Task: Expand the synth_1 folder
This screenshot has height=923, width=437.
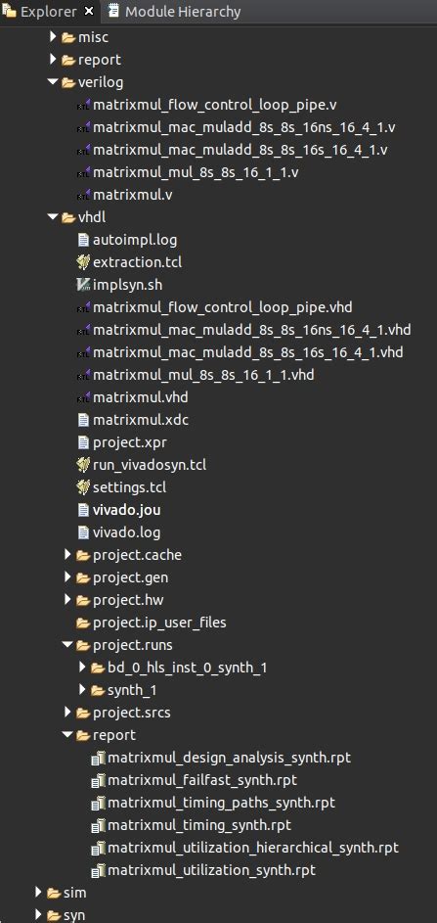Action: click(83, 689)
